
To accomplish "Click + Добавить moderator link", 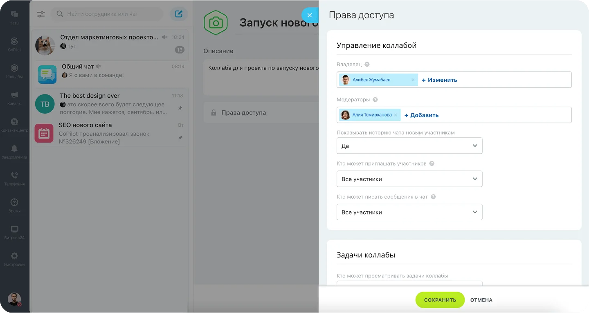I will [421, 115].
